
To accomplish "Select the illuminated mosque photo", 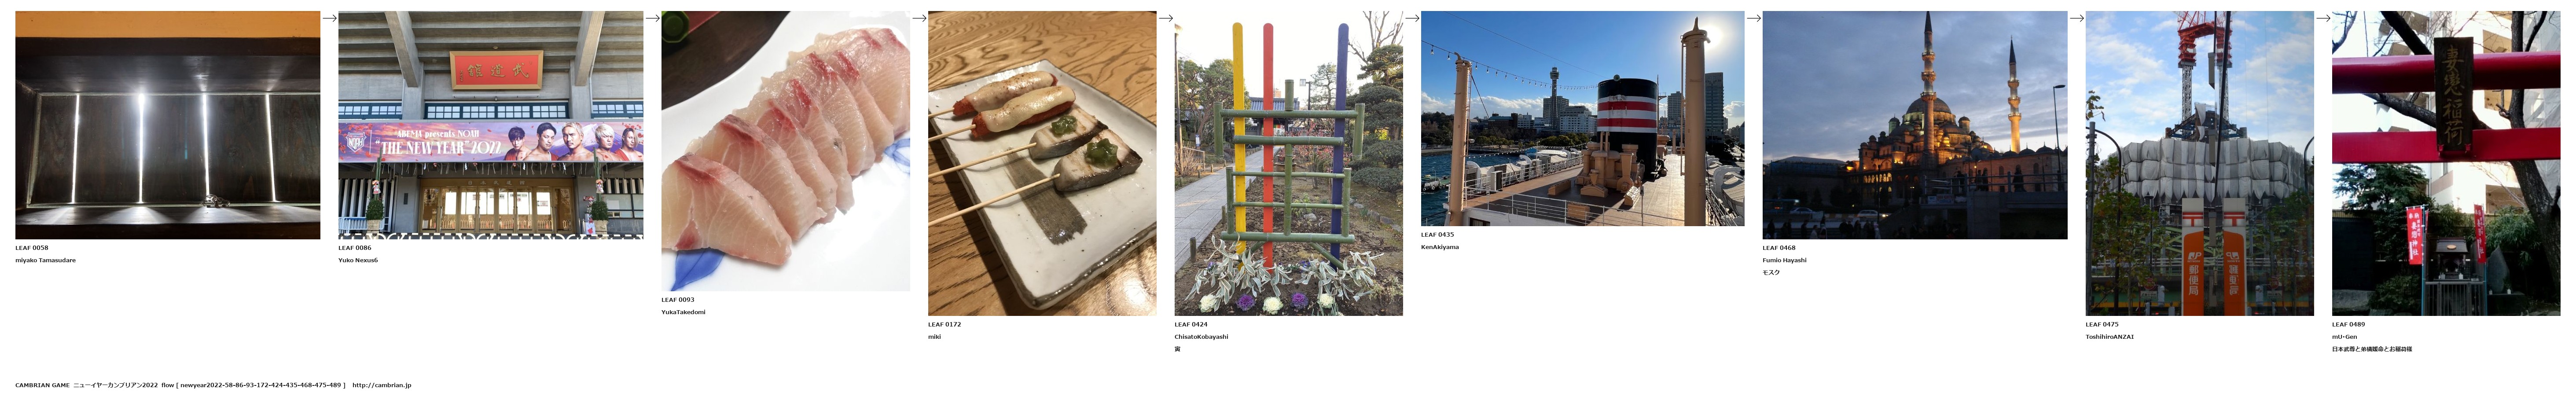I will [1914, 125].
